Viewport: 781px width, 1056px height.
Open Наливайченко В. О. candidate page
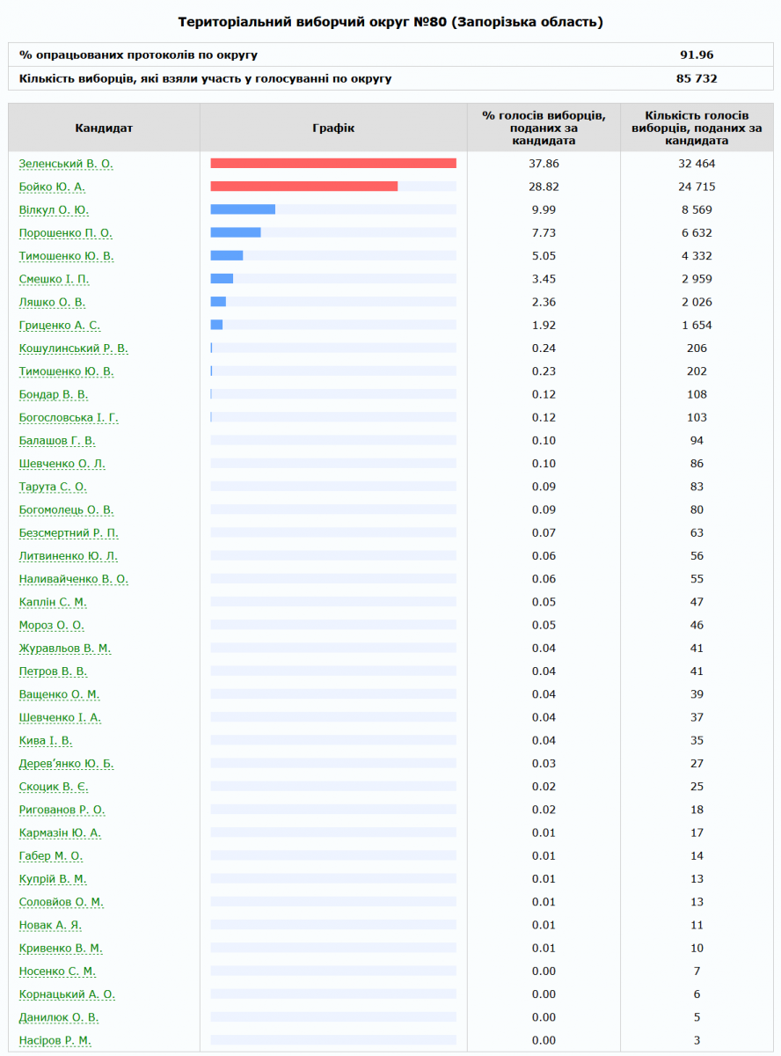pos(74,579)
